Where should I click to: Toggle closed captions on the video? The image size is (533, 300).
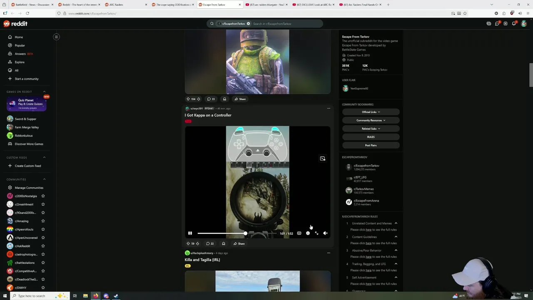299,233
